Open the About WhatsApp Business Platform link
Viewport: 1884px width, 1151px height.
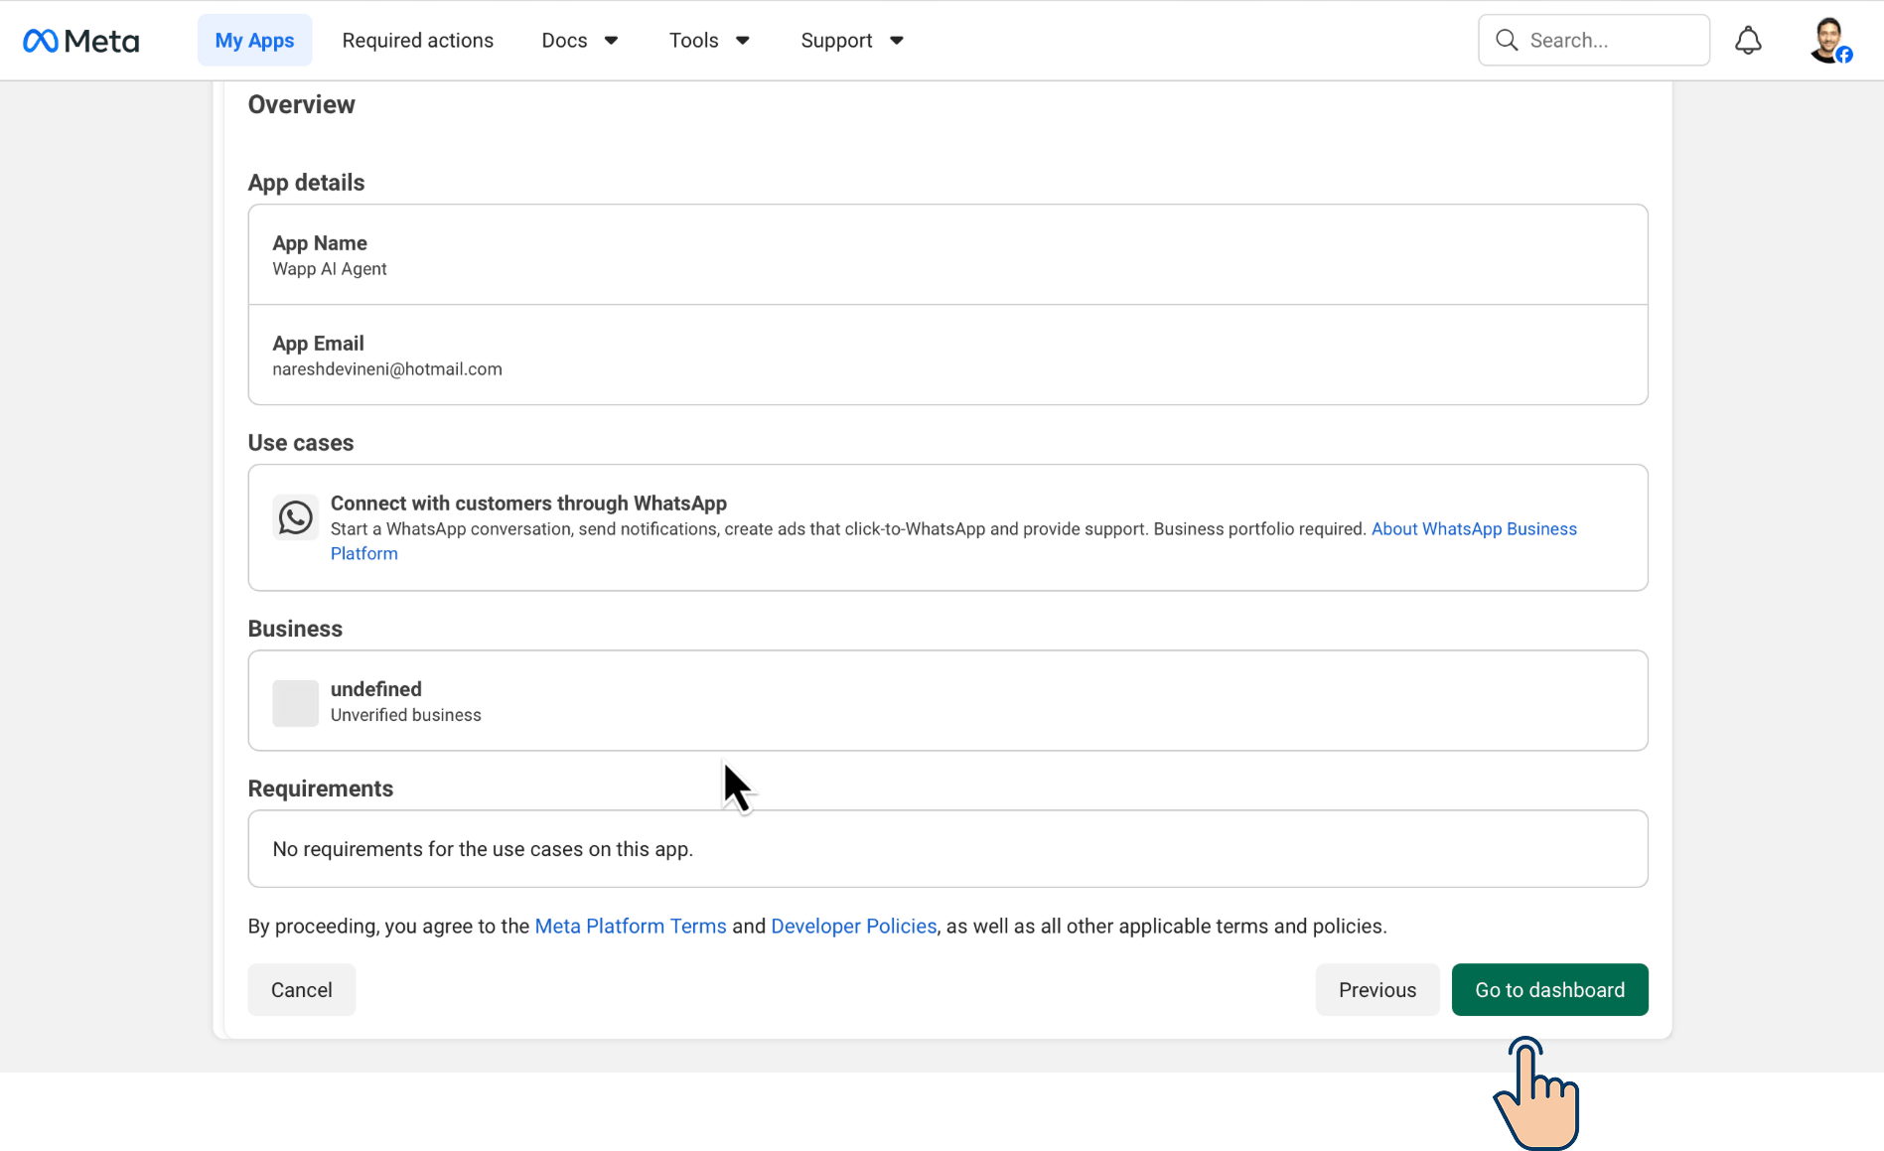click(1474, 529)
